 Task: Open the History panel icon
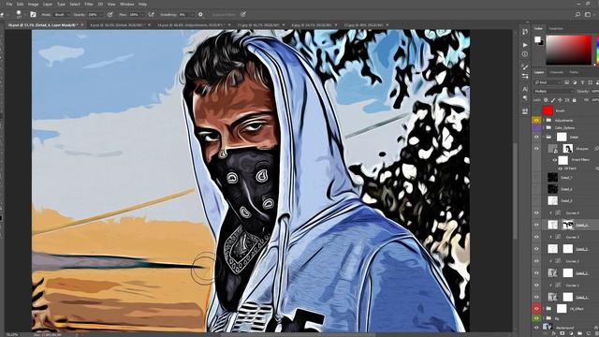(525, 32)
